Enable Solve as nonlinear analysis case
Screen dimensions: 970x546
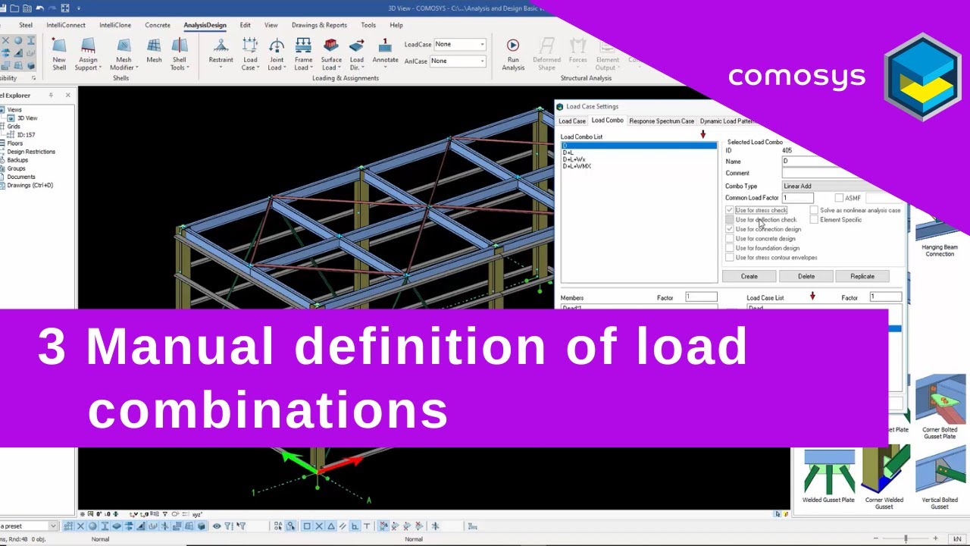814,210
